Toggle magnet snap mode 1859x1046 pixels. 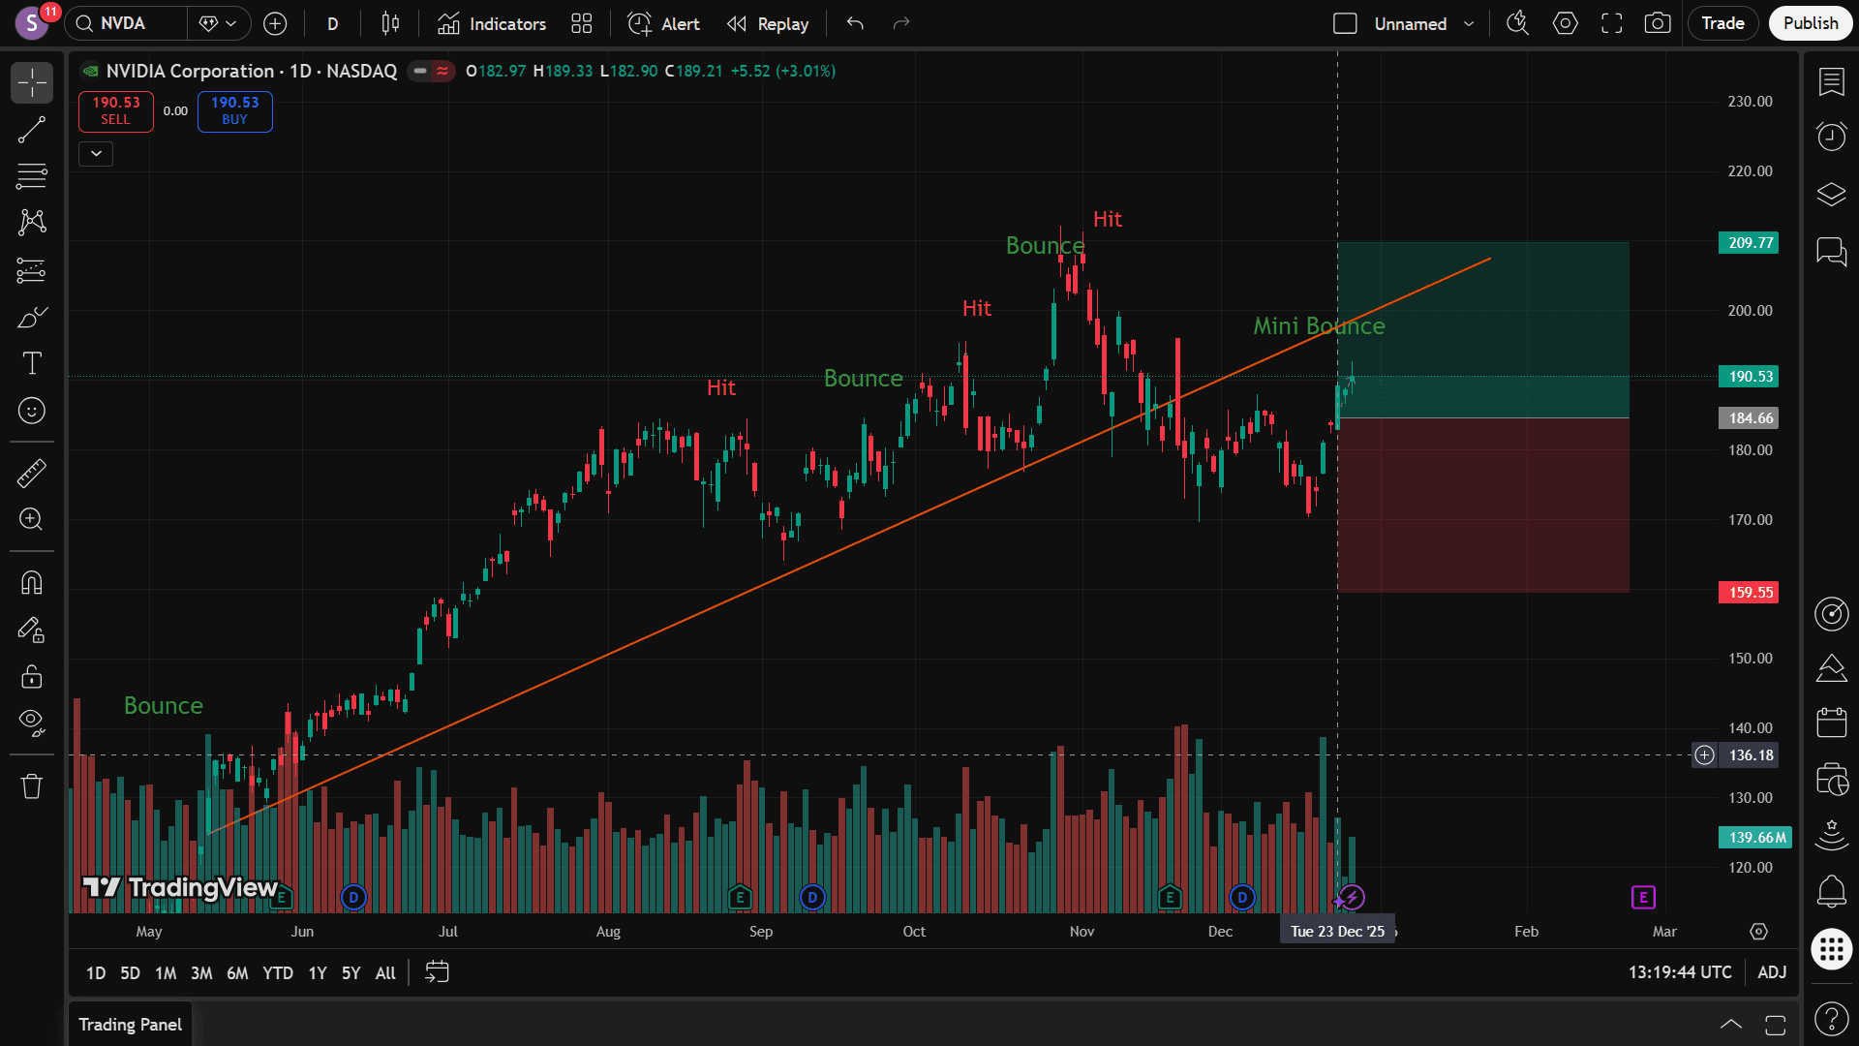(x=32, y=582)
